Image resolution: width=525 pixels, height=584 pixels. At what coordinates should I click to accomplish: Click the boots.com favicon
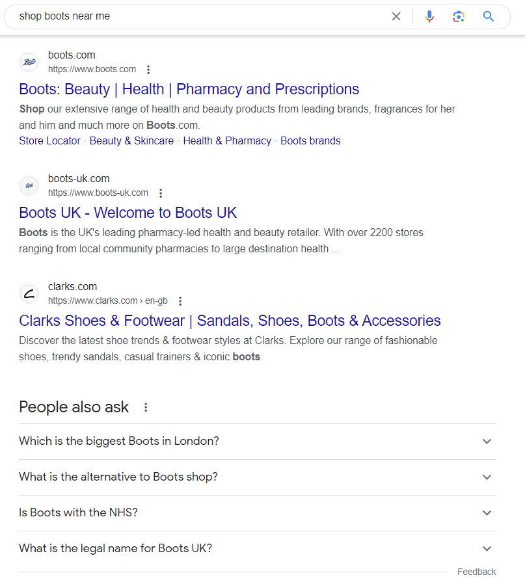[x=29, y=62]
